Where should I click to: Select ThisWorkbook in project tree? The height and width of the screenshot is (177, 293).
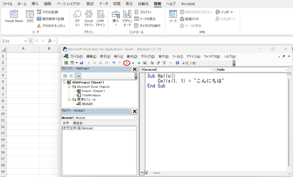91,95
